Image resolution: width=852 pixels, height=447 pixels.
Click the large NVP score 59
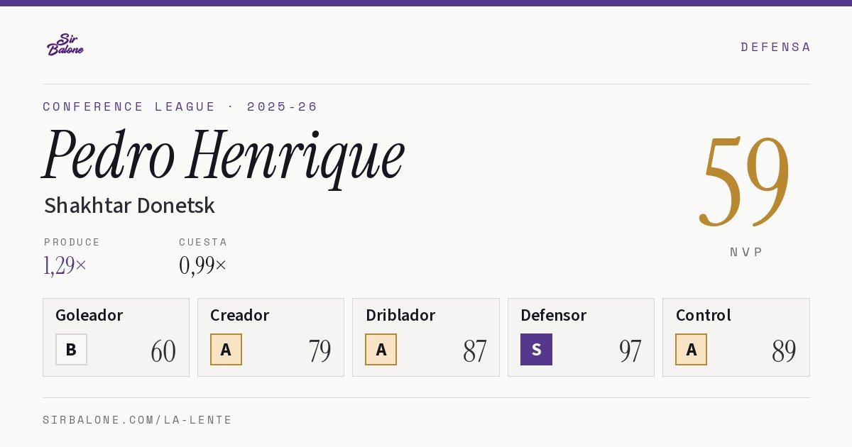(745, 181)
